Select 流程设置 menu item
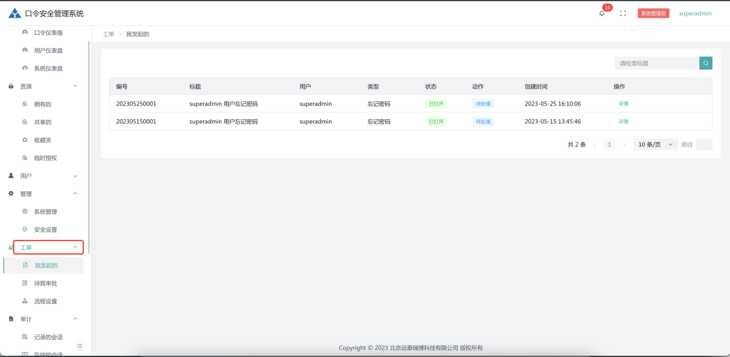Image resolution: width=730 pixels, height=357 pixels. click(x=45, y=301)
